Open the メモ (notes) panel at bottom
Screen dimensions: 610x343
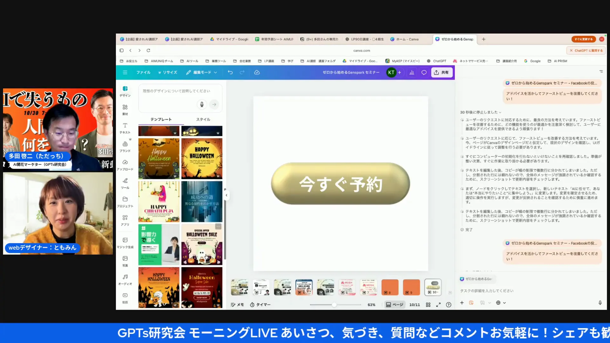[x=237, y=304]
